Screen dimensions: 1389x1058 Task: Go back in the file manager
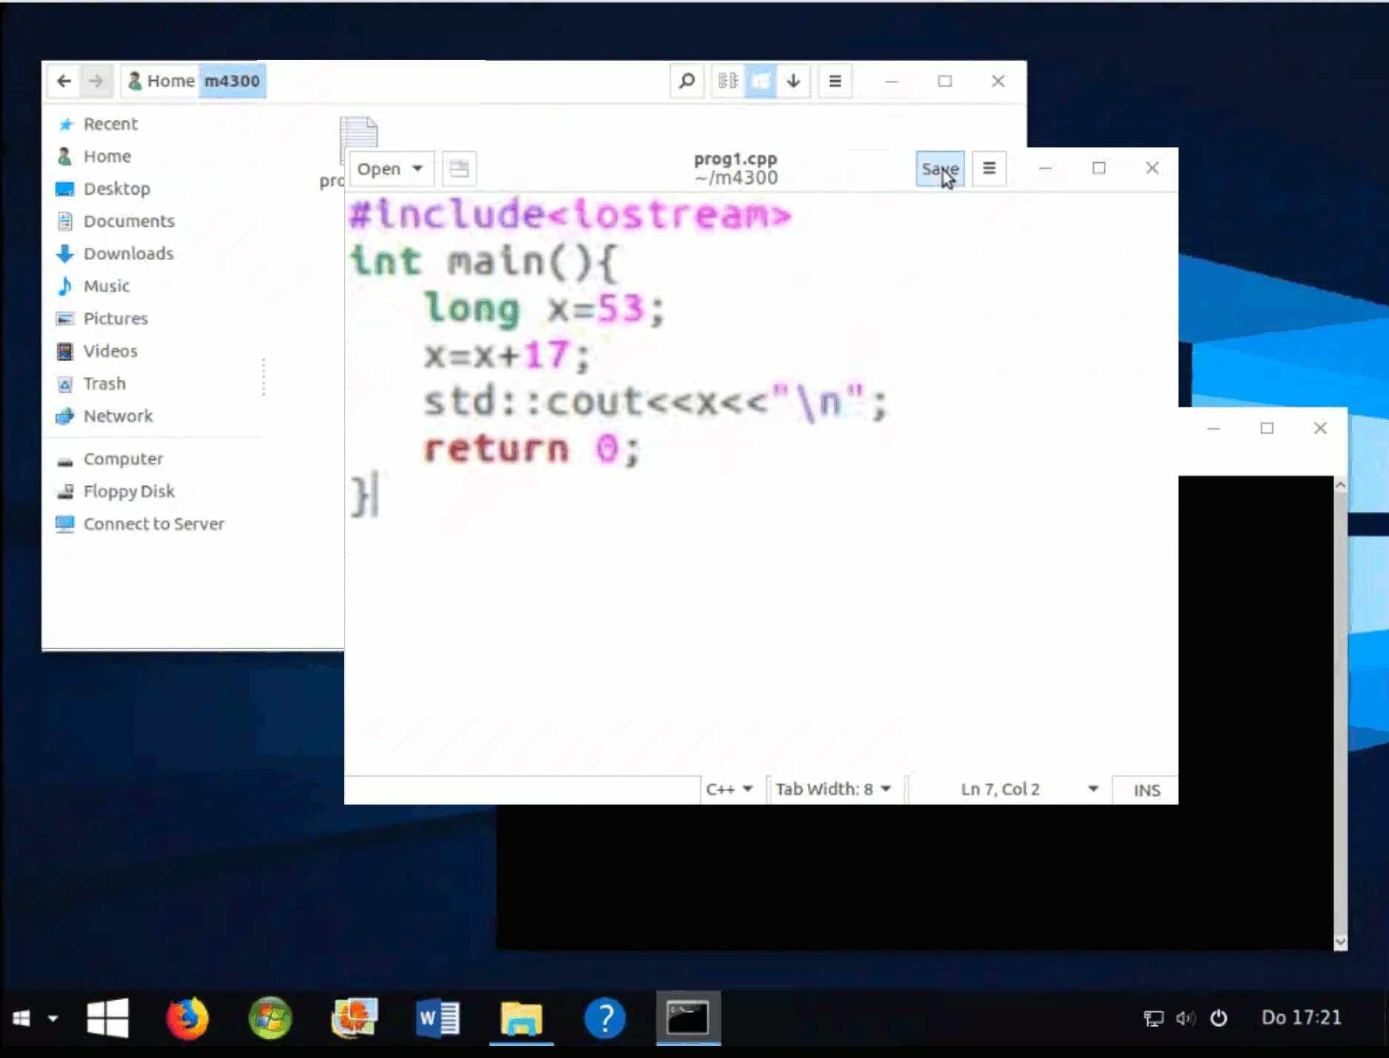(64, 81)
